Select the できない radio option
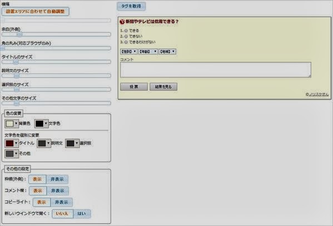Screen dimensions: 333x226 coord(126,36)
